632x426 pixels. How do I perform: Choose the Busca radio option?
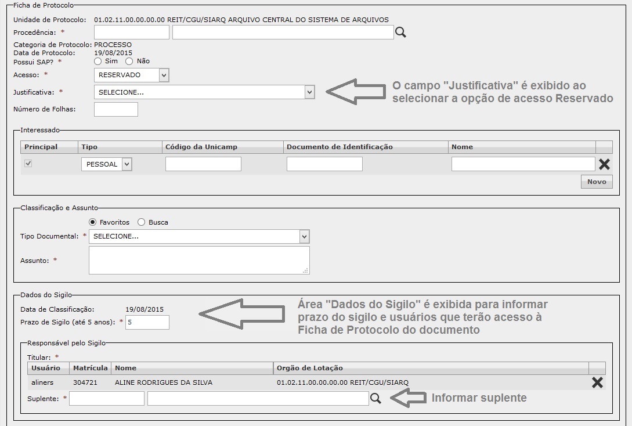point(141,222)
